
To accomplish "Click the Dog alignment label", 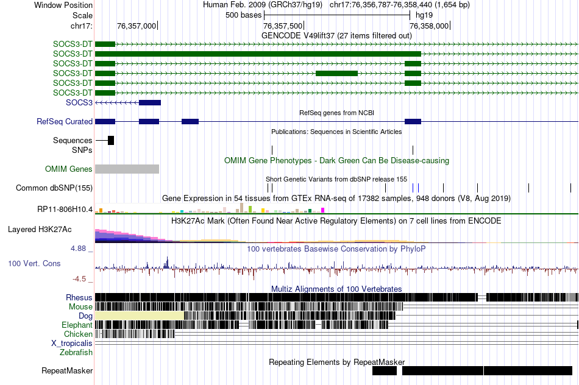I will (x=85, y=316).
